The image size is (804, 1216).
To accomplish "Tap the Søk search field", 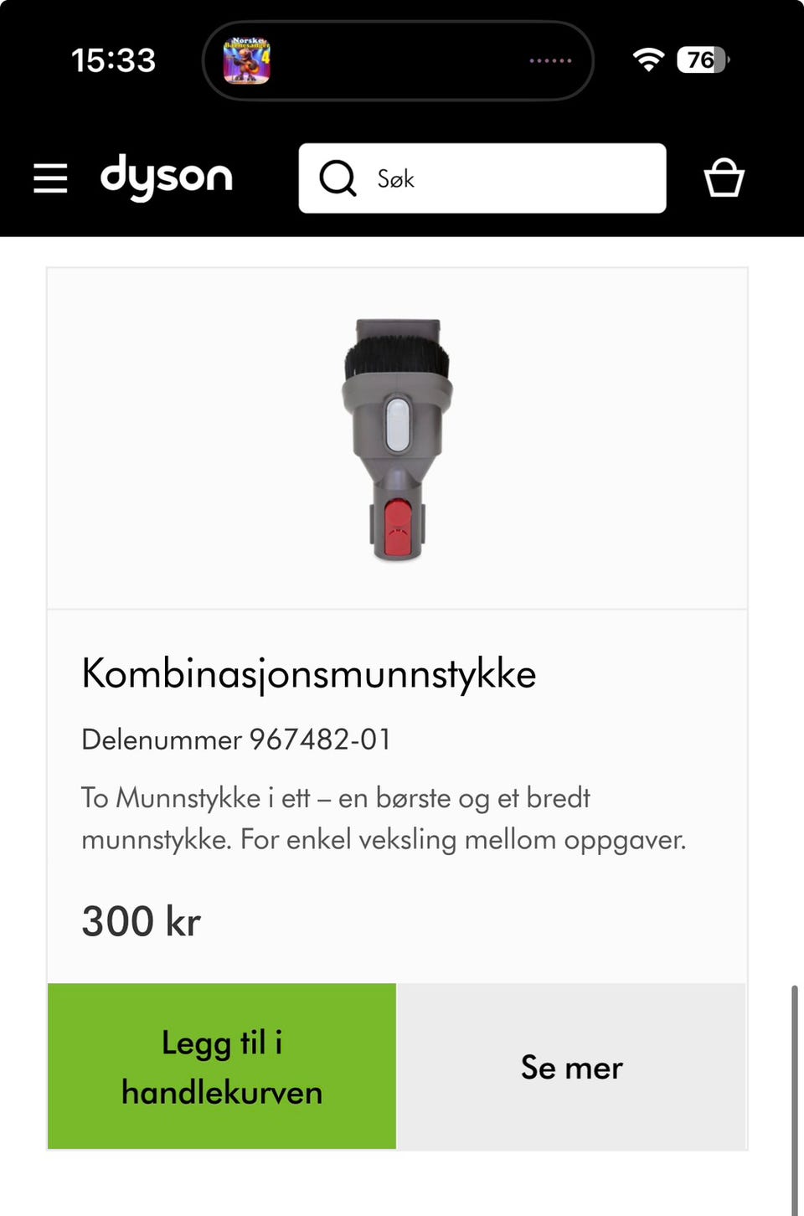I will [x=482, y=178].
